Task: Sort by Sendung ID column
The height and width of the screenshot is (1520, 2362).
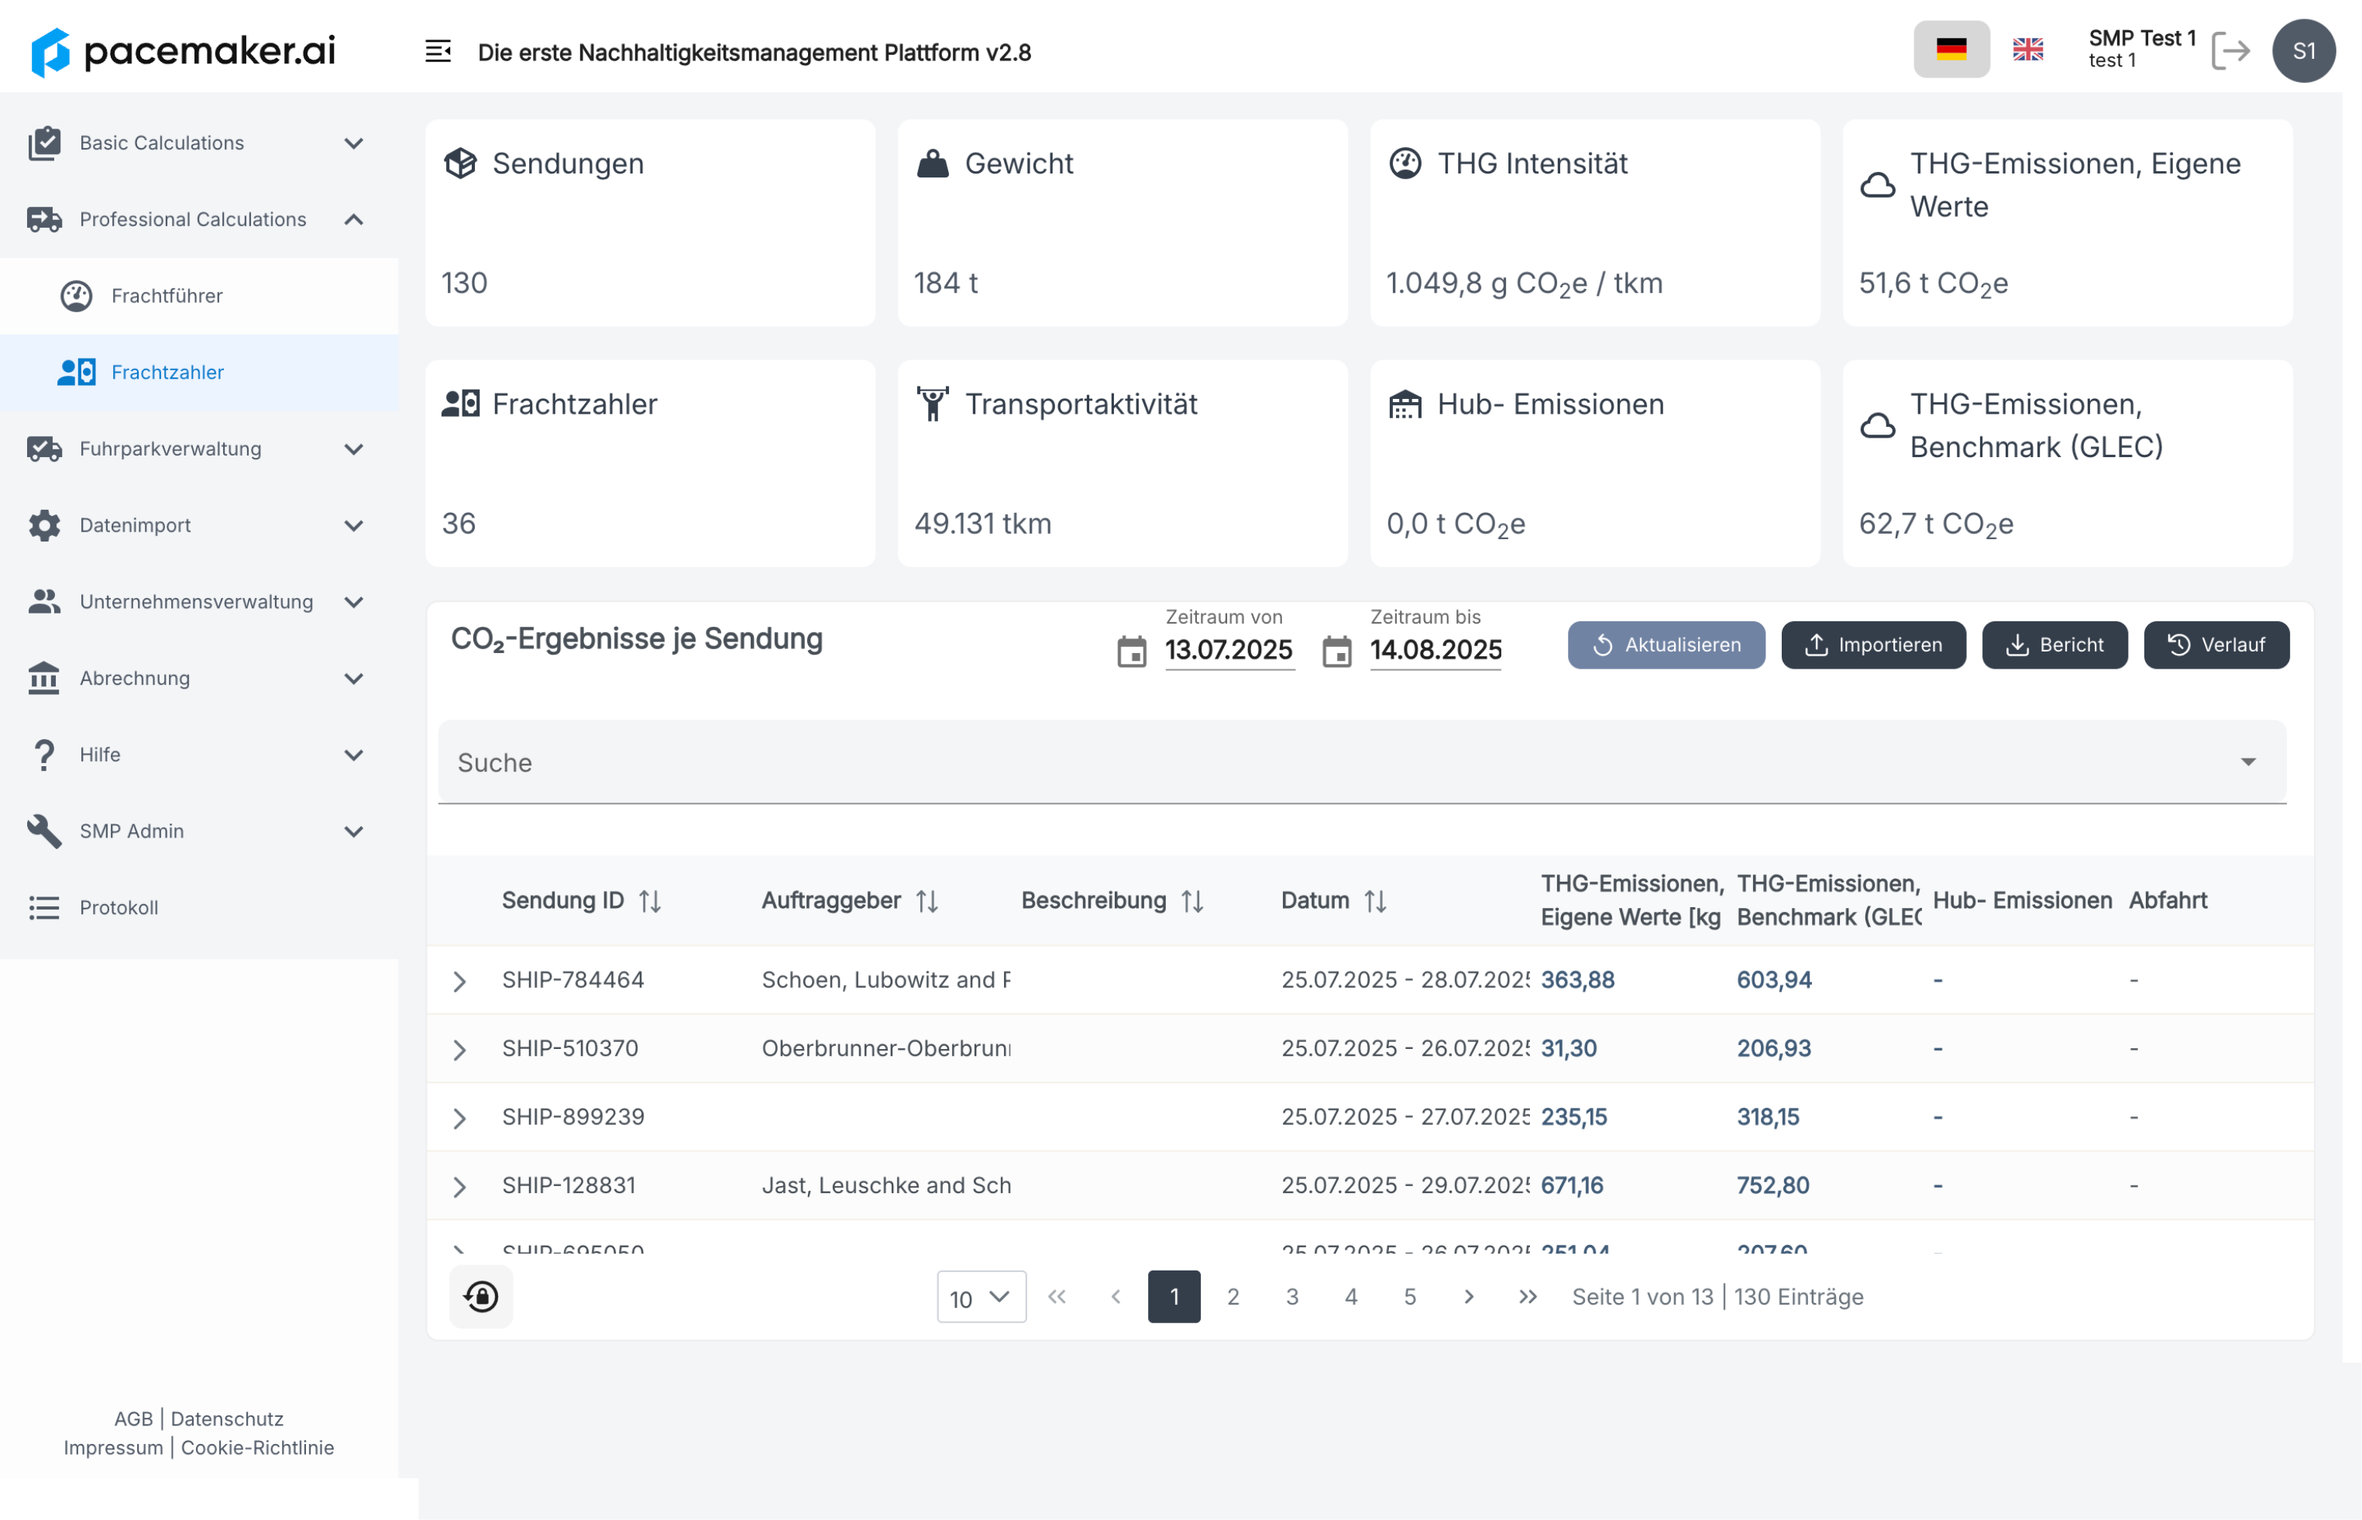Action: 649,901
